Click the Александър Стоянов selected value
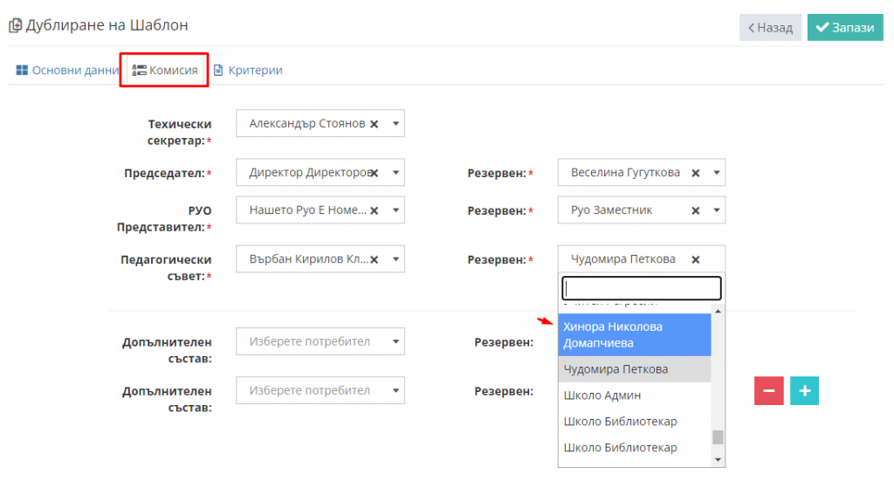894x481 pixels. 306,124
